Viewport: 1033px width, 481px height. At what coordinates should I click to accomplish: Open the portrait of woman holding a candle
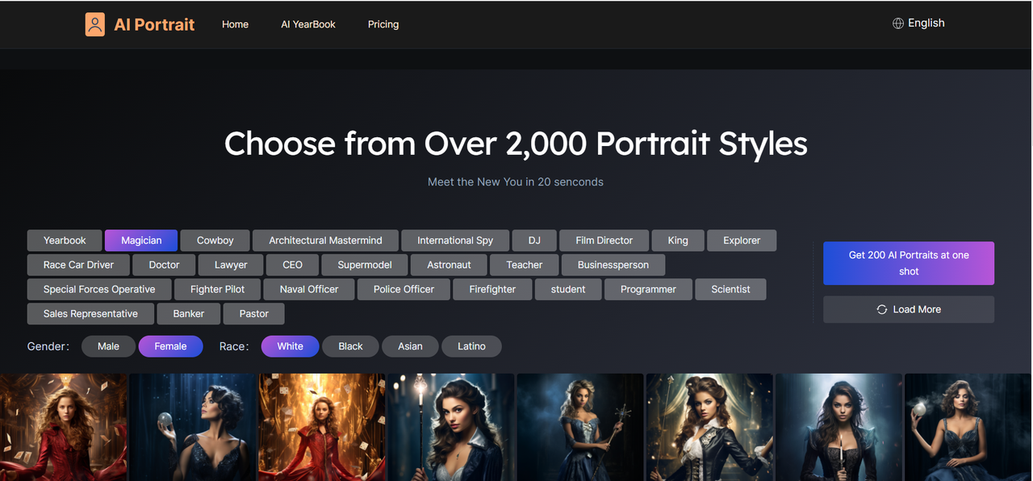(x=839, y=427)
